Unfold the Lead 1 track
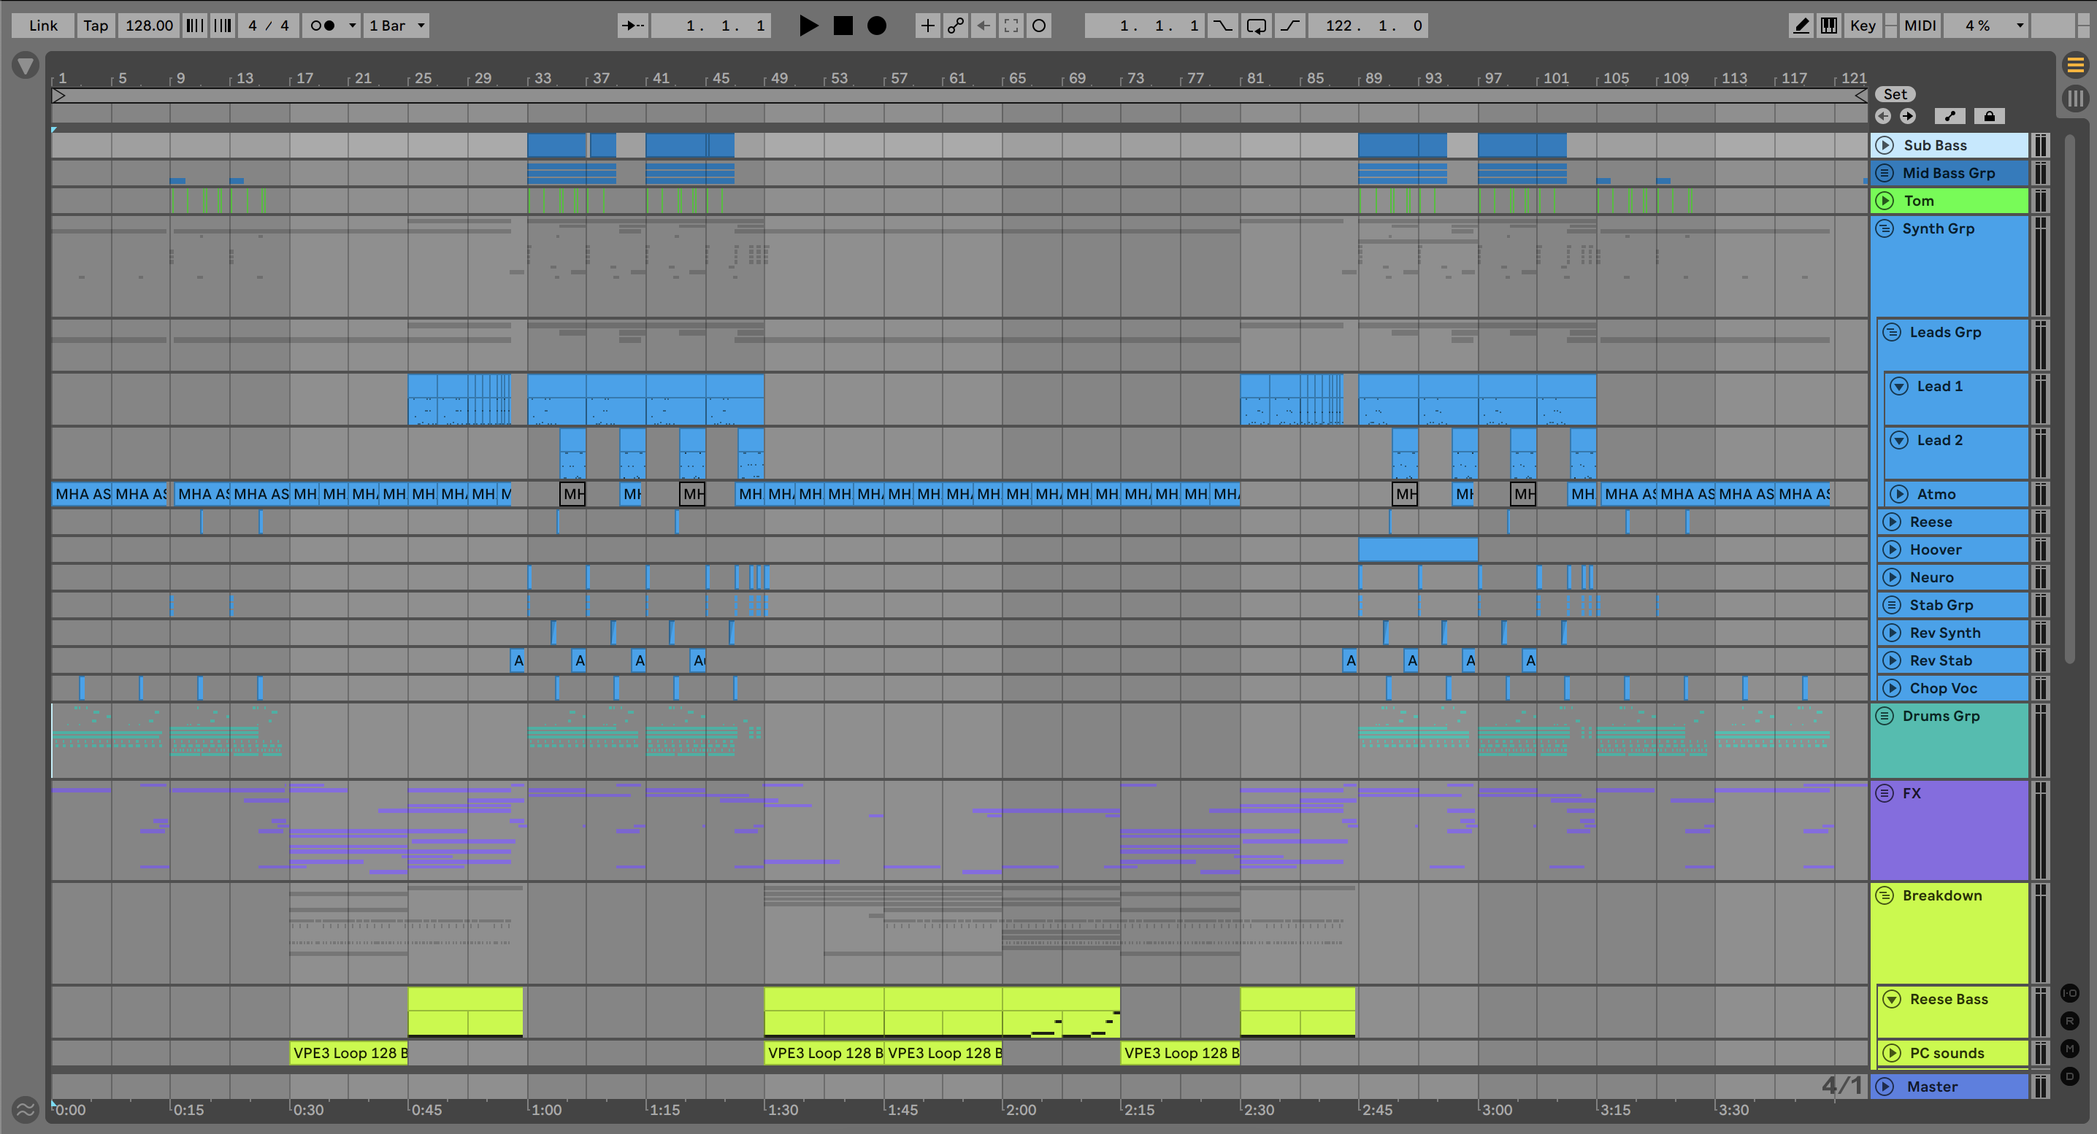This screenshot has height=1134, width=2097. (x=1898, y=387)
